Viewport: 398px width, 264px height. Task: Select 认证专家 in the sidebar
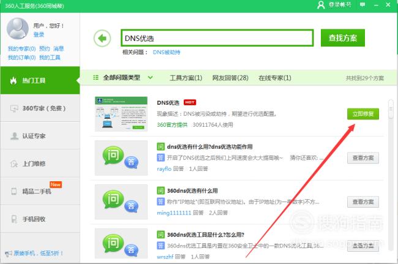(40, 136)
